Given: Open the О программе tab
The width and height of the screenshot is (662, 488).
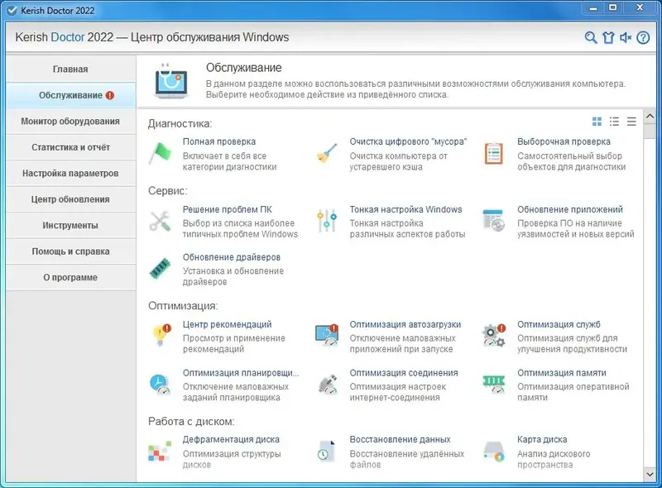Looking at the screenshot, I should coord(70,277).
